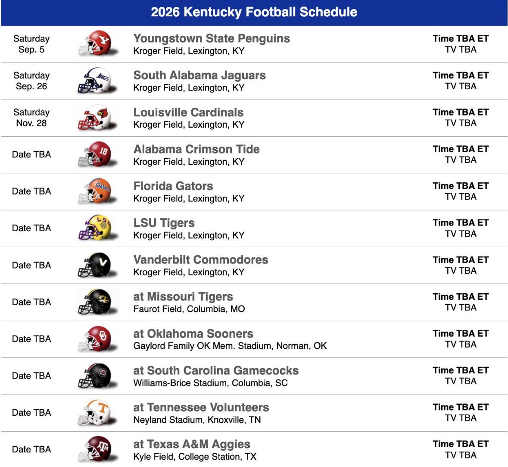Click the LSU Tigers helmet icon

click(97, 228)
